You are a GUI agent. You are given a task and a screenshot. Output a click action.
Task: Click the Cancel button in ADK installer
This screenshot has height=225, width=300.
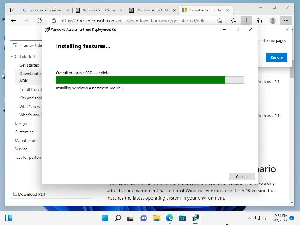coord(241,177)
